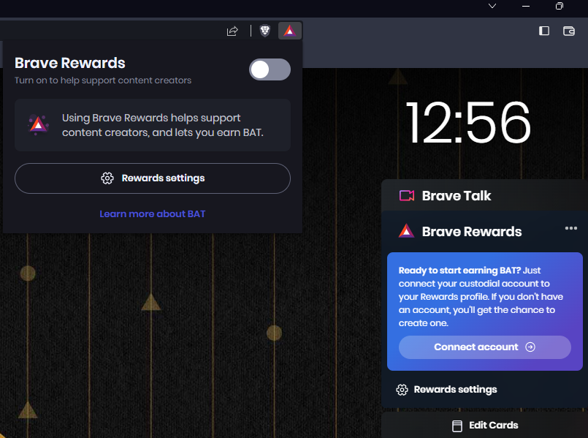
Task: Open the Learn more about BAT link
Action: point(152,214)
